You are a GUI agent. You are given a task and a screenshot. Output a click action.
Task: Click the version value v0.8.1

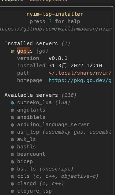tap(58, 58)
